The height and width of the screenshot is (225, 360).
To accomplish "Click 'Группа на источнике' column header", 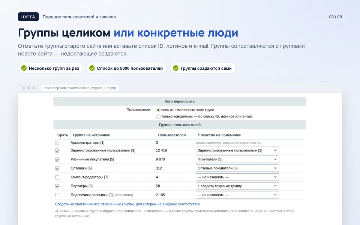I will [91, 135].
